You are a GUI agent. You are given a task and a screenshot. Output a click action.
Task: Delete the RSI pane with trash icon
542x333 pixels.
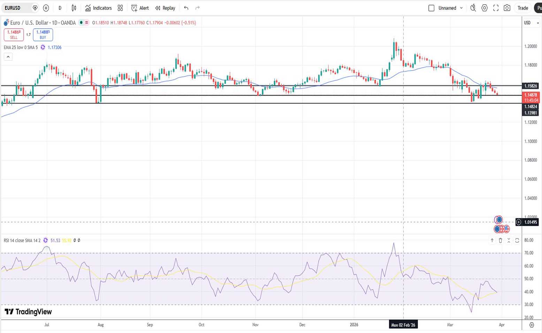501,240
